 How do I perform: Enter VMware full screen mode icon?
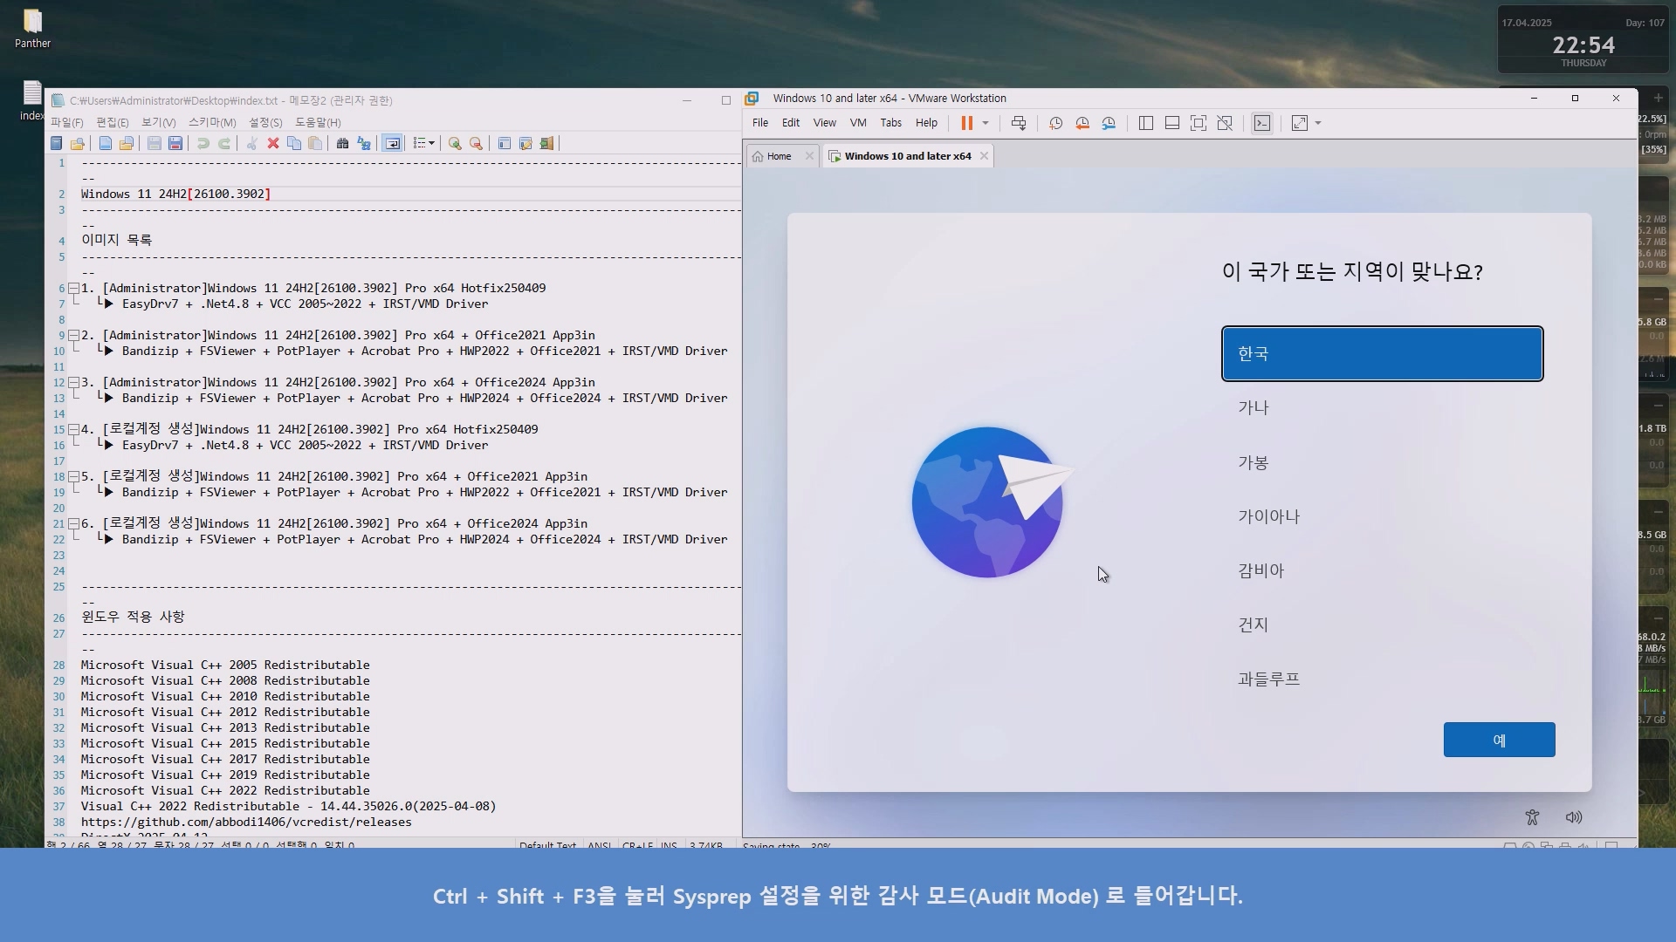(1199, 123)
